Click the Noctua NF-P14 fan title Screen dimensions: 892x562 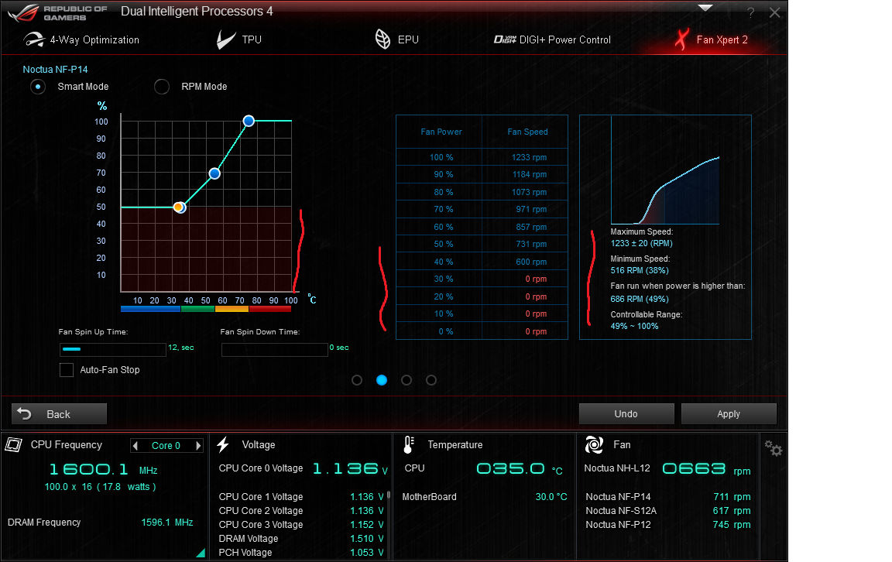tap(55, 70)
